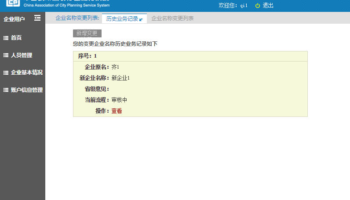Click the green power icon near 退出
Screen dimensions: 350x200
(x=258, y=5)
